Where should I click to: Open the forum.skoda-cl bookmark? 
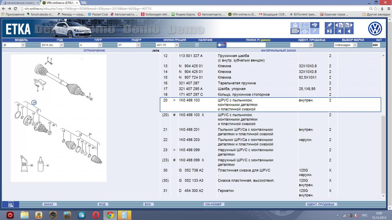[40, 14]
